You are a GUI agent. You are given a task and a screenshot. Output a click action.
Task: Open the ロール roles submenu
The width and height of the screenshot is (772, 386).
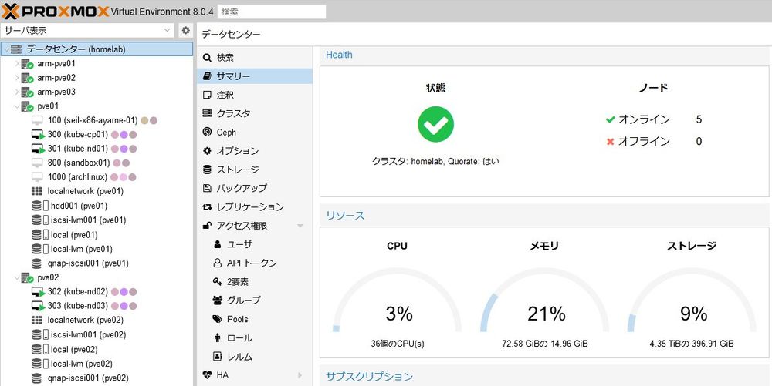pos(255,338)
